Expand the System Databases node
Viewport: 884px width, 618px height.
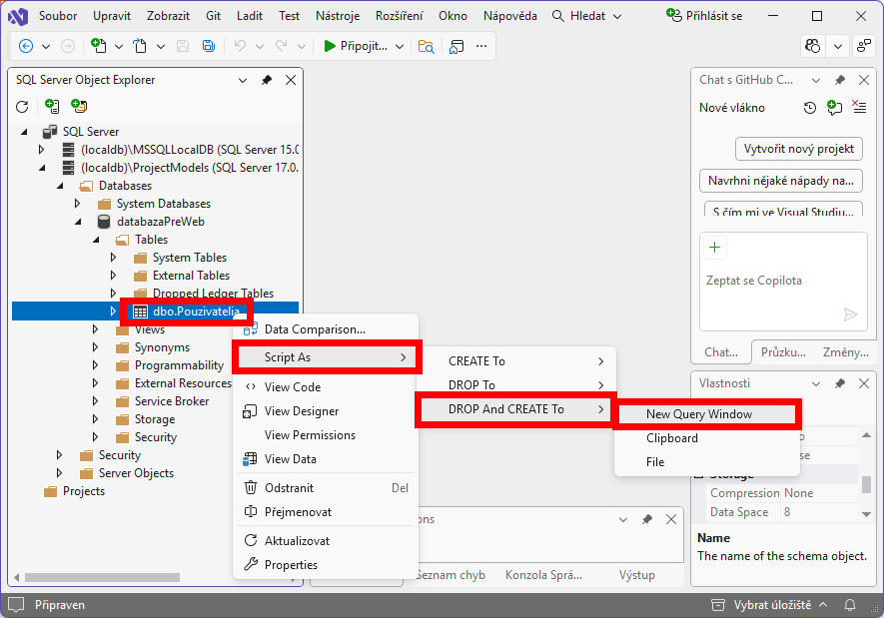[x=77, y=204]
